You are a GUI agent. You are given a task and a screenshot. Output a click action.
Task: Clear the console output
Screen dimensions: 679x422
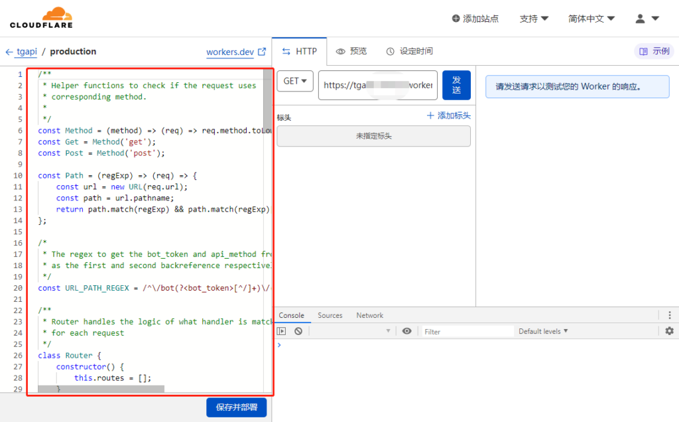tap(298, 331)
